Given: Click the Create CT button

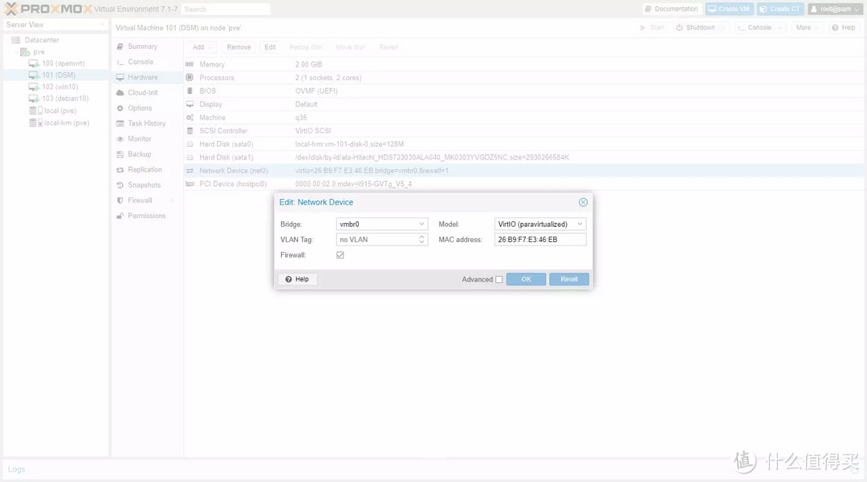Looking at the screenshot, I should 780,9.
